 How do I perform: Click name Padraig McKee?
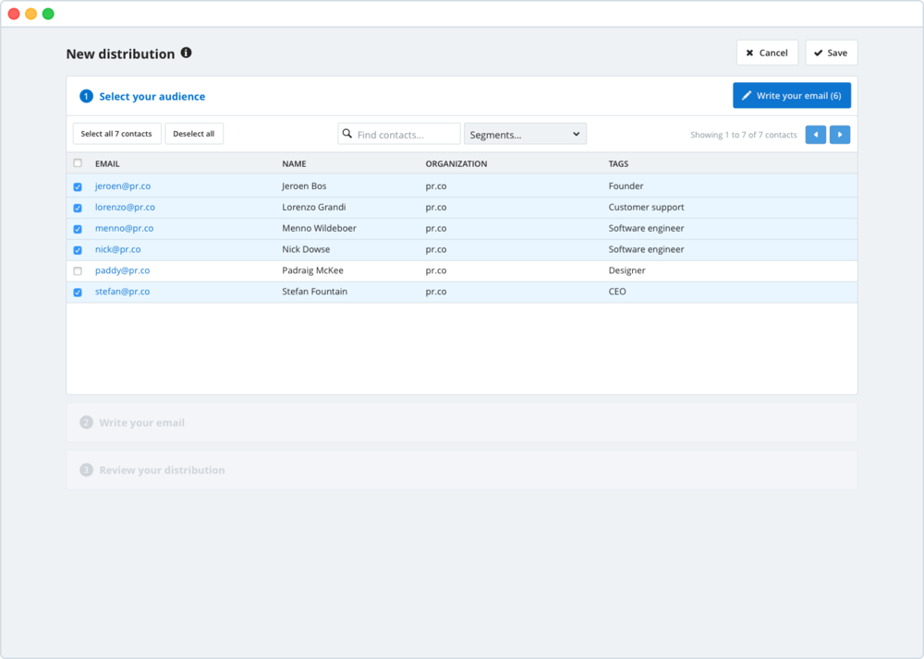point(312,270)
